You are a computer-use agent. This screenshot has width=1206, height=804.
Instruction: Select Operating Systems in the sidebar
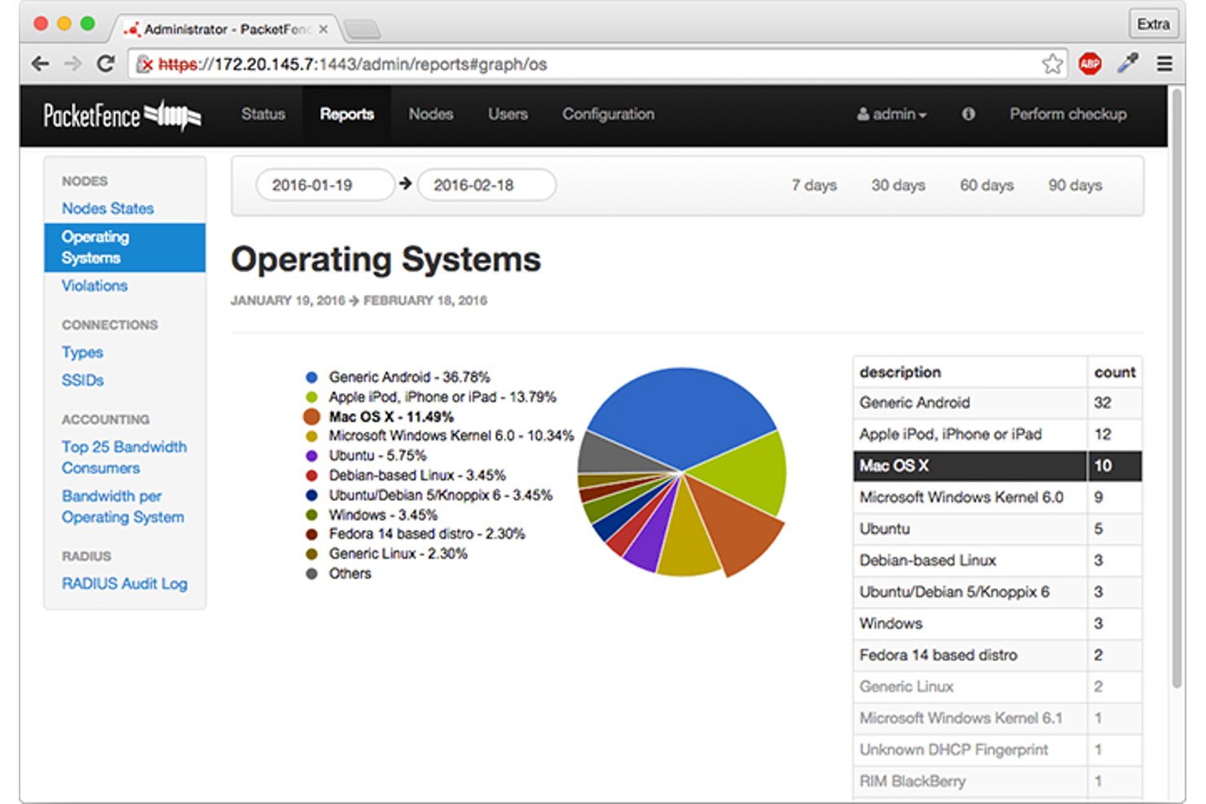[x=125, y=248]
